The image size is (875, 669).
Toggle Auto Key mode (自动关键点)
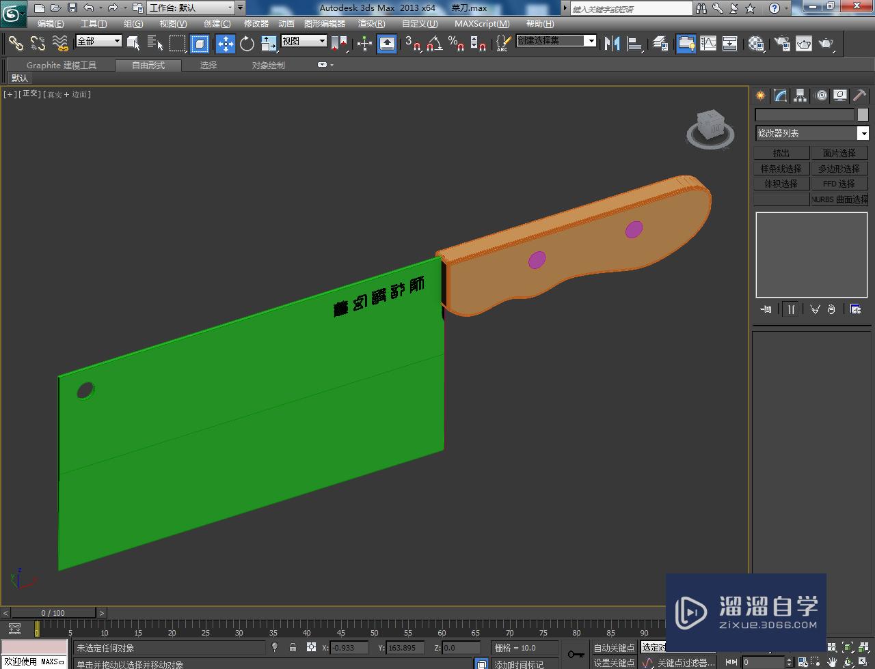(x=613, y=648)
